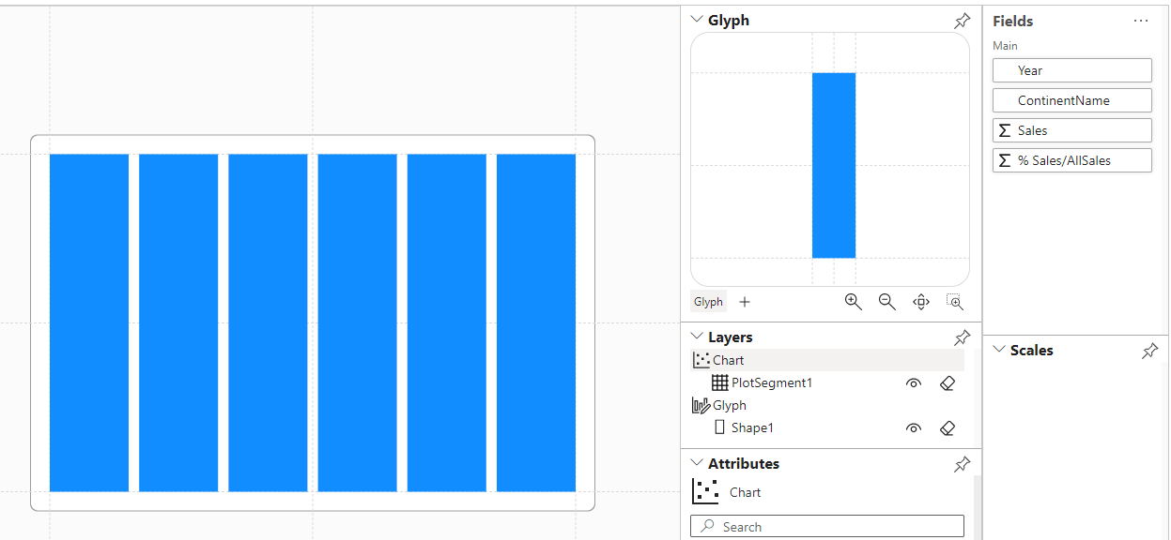1171x540 pixels.
Task: Click the Chart icon in Layers
Action: click(x=701, y=360)
